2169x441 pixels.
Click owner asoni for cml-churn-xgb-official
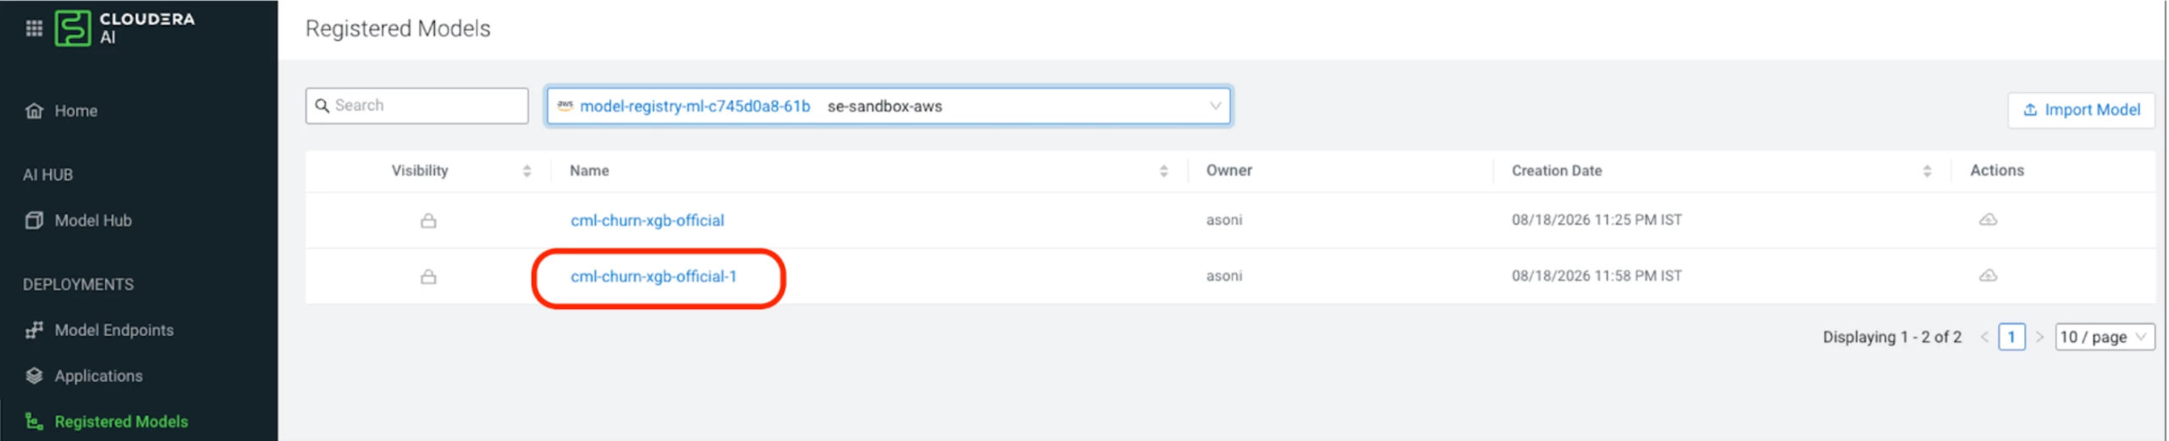1224,220
